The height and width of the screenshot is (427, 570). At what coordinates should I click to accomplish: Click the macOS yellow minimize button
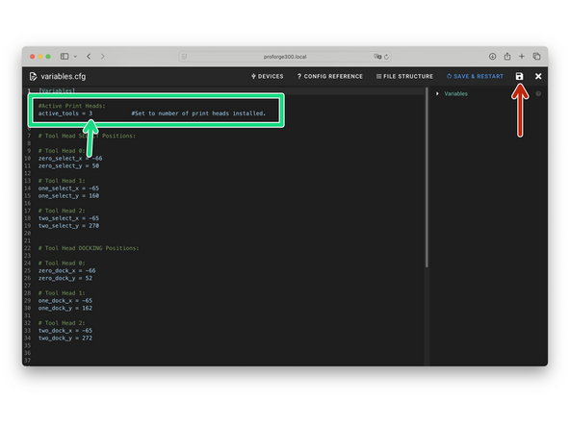point(40,57)
